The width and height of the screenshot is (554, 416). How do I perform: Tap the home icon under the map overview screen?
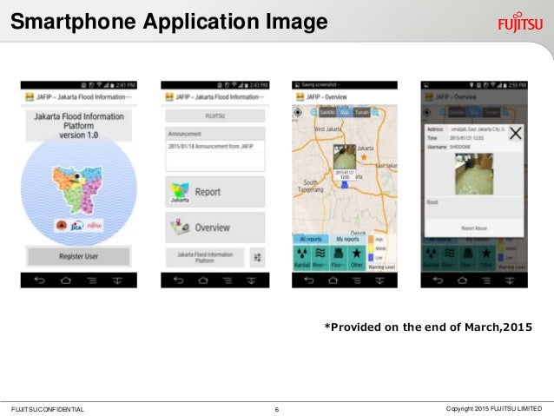[x=333, y=281]
